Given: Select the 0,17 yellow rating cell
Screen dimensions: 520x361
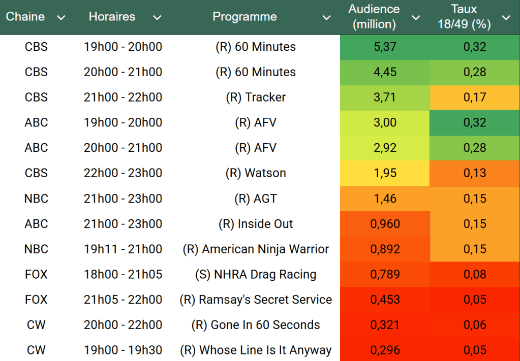Looking at the screenshot, I should (x=475, y=97).
